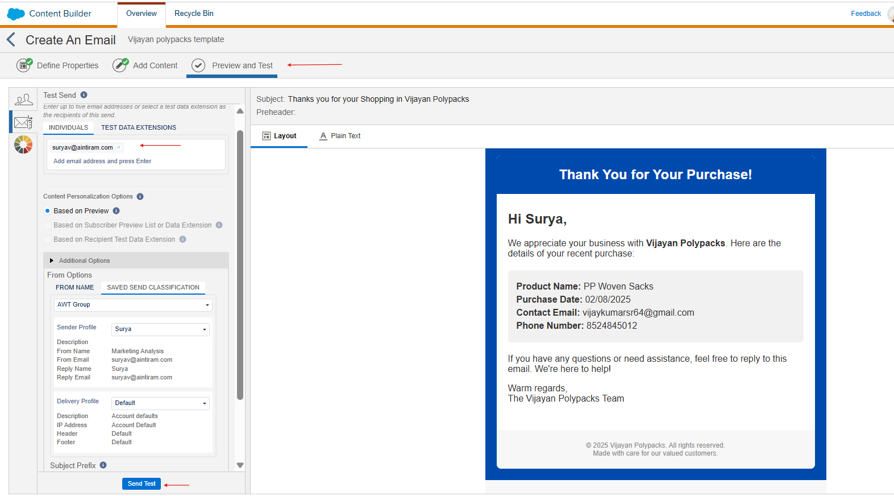Select the Based on Preview radio option
The width and height of the screenshot is (894, 496).
[x=48, y=211]
